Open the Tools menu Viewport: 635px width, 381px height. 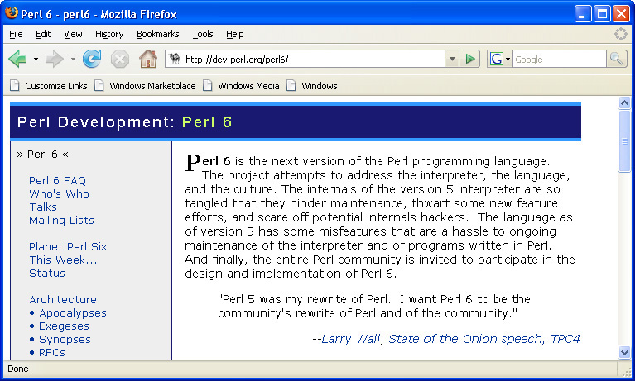point(203,34)
